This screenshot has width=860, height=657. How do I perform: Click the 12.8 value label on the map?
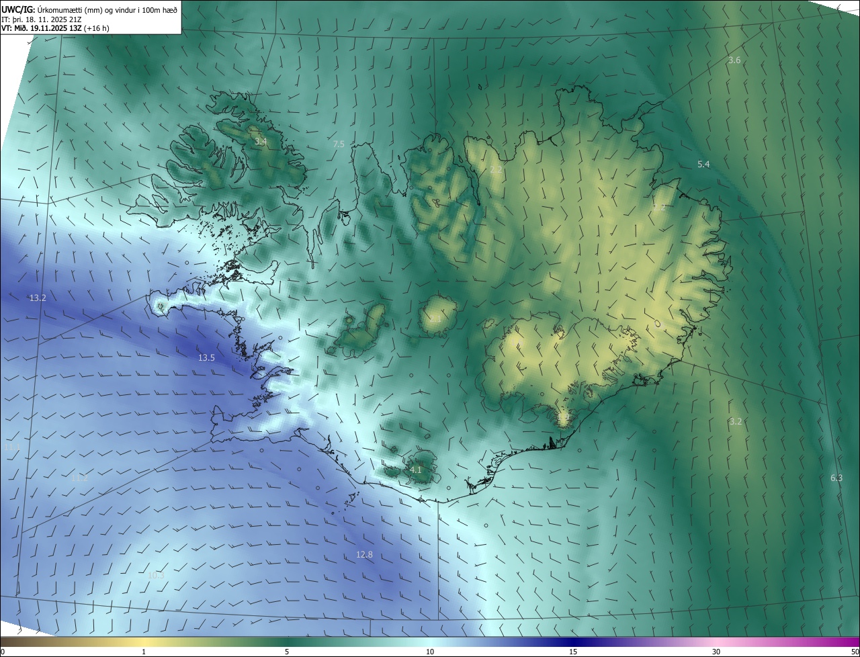(364, 555)
